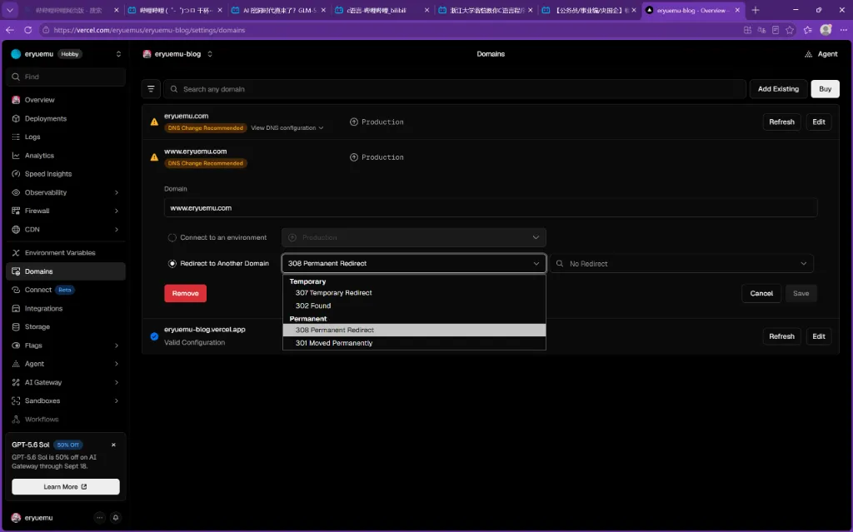The image size is (853, 532).
Task: Expand the Sandboxes submenu
Action: click(117, 401)
